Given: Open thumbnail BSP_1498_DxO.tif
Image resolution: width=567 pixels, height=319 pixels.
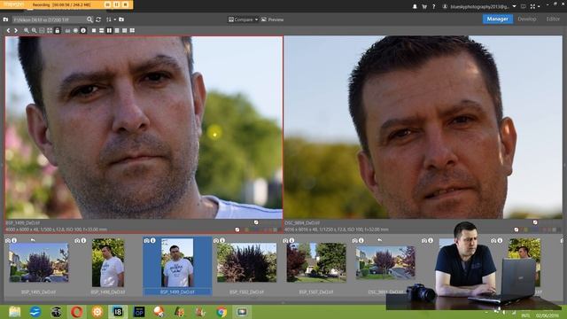Looking at the screenshot, I should [108, 262].
